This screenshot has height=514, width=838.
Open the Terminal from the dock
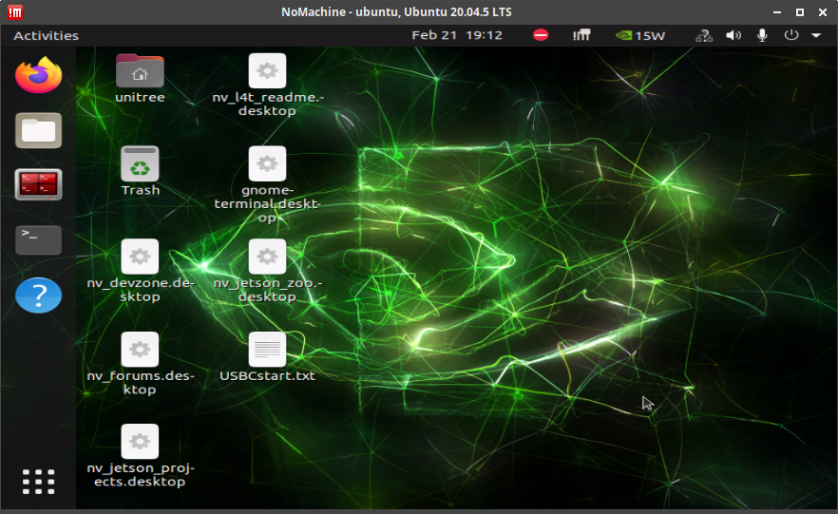(38, 240)
